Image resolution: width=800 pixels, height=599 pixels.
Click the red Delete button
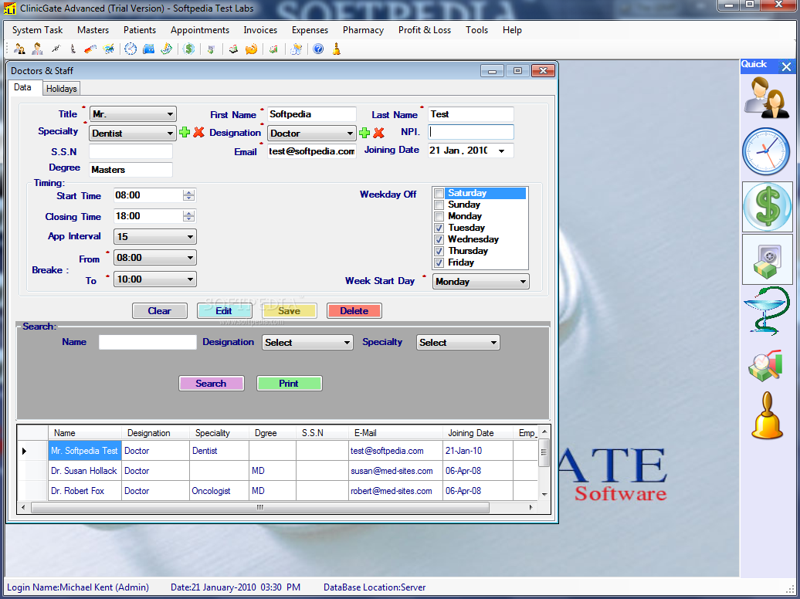(354, 311)
